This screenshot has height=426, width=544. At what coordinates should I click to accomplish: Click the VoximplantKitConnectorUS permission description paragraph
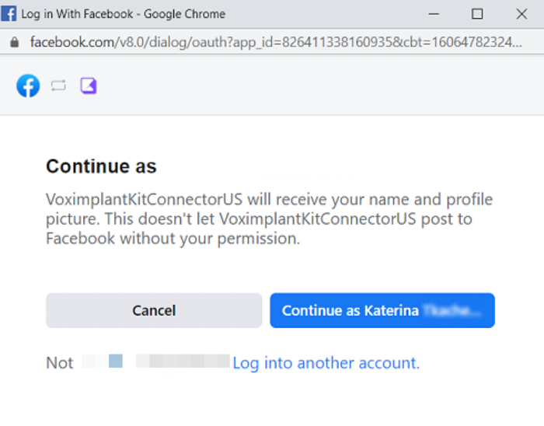269,219
